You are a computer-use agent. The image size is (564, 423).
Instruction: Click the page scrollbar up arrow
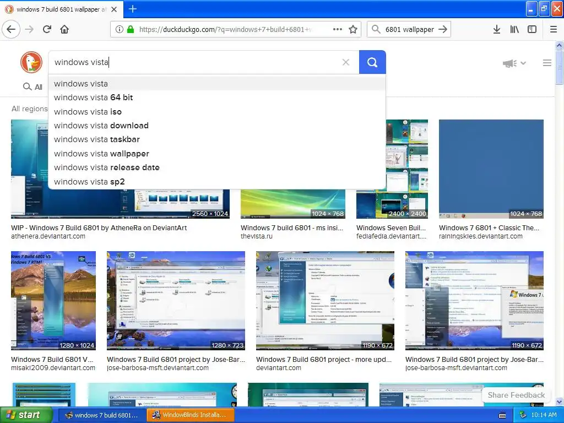click(560, 45)
